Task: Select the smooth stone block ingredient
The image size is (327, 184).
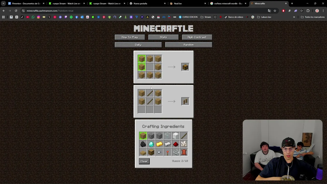Action: pyautogui.click(x=159, y=136)
